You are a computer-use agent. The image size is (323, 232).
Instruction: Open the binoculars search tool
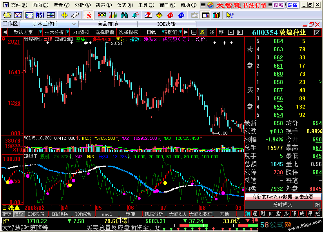click(124, 15)
